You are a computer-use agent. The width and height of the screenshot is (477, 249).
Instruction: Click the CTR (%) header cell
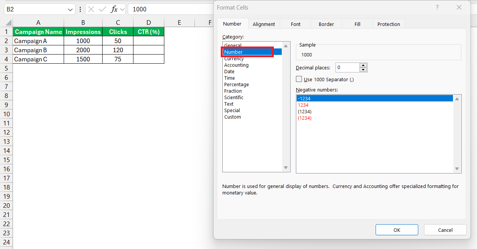point(149,32)
